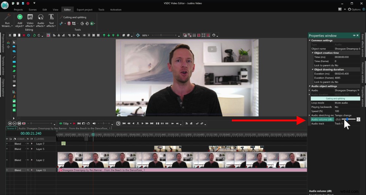Open the Run Wizard tool

coord(7,20)
